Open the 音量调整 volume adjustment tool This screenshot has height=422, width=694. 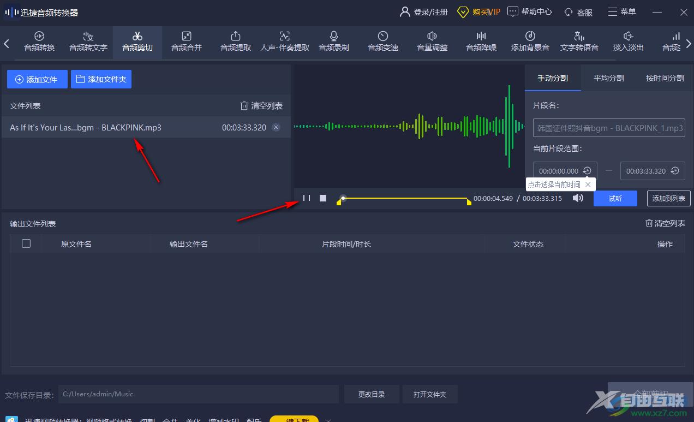click(432, 42)
